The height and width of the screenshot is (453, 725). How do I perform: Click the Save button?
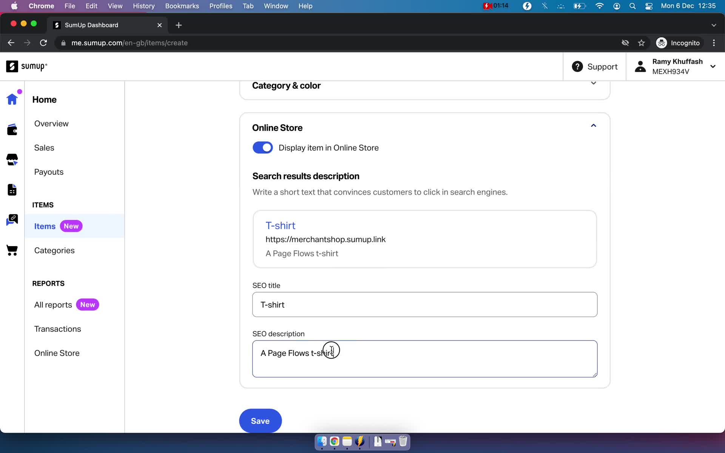click(260, 421)
